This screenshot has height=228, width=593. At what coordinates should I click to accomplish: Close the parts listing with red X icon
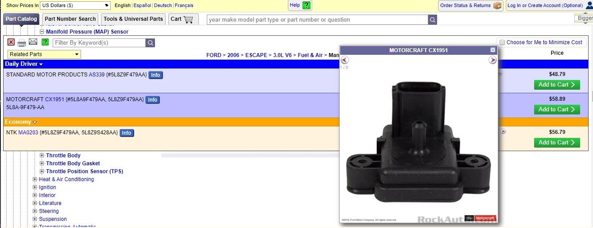point(11,42)
